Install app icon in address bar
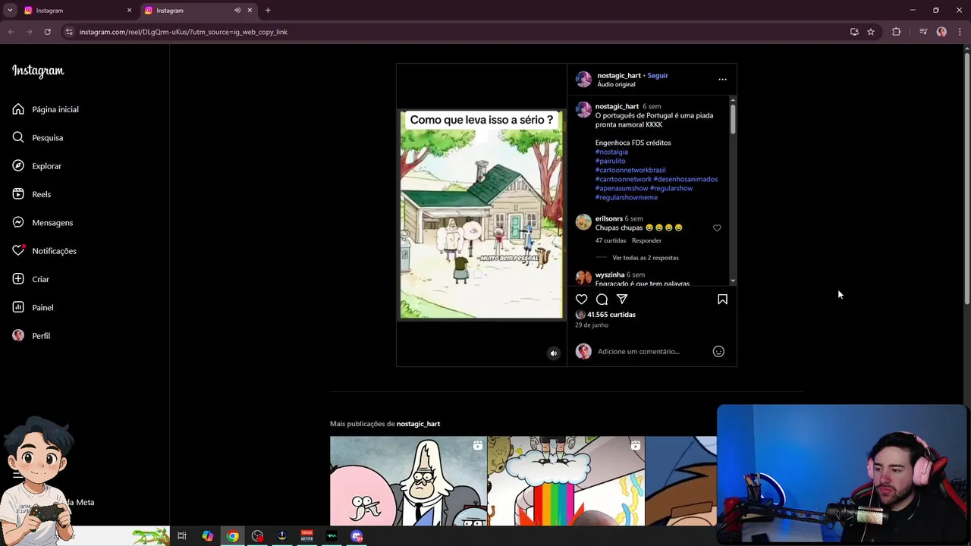 click(854, 32)
